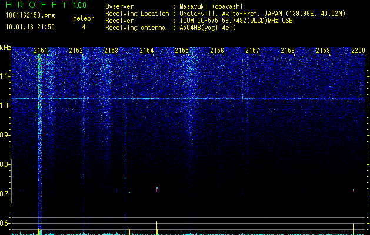
Task: Select the filename 1001162150.png
Action: coord(31,15)
